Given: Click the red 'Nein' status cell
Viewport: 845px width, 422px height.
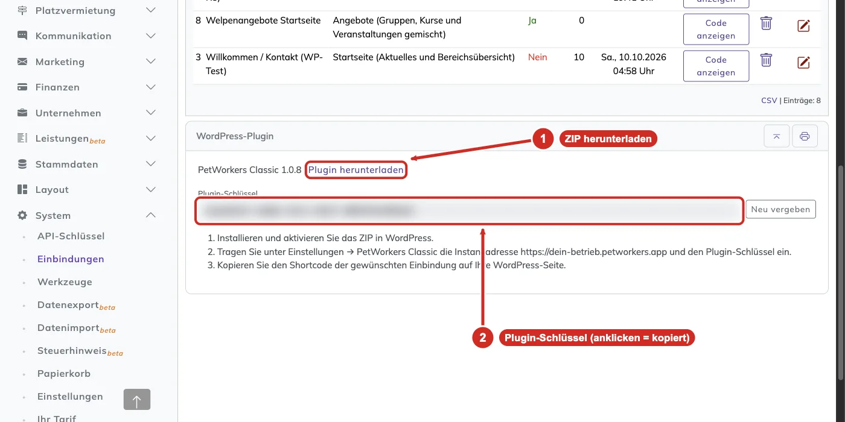Looking at the screenshot, I should [x=538, y=57].
